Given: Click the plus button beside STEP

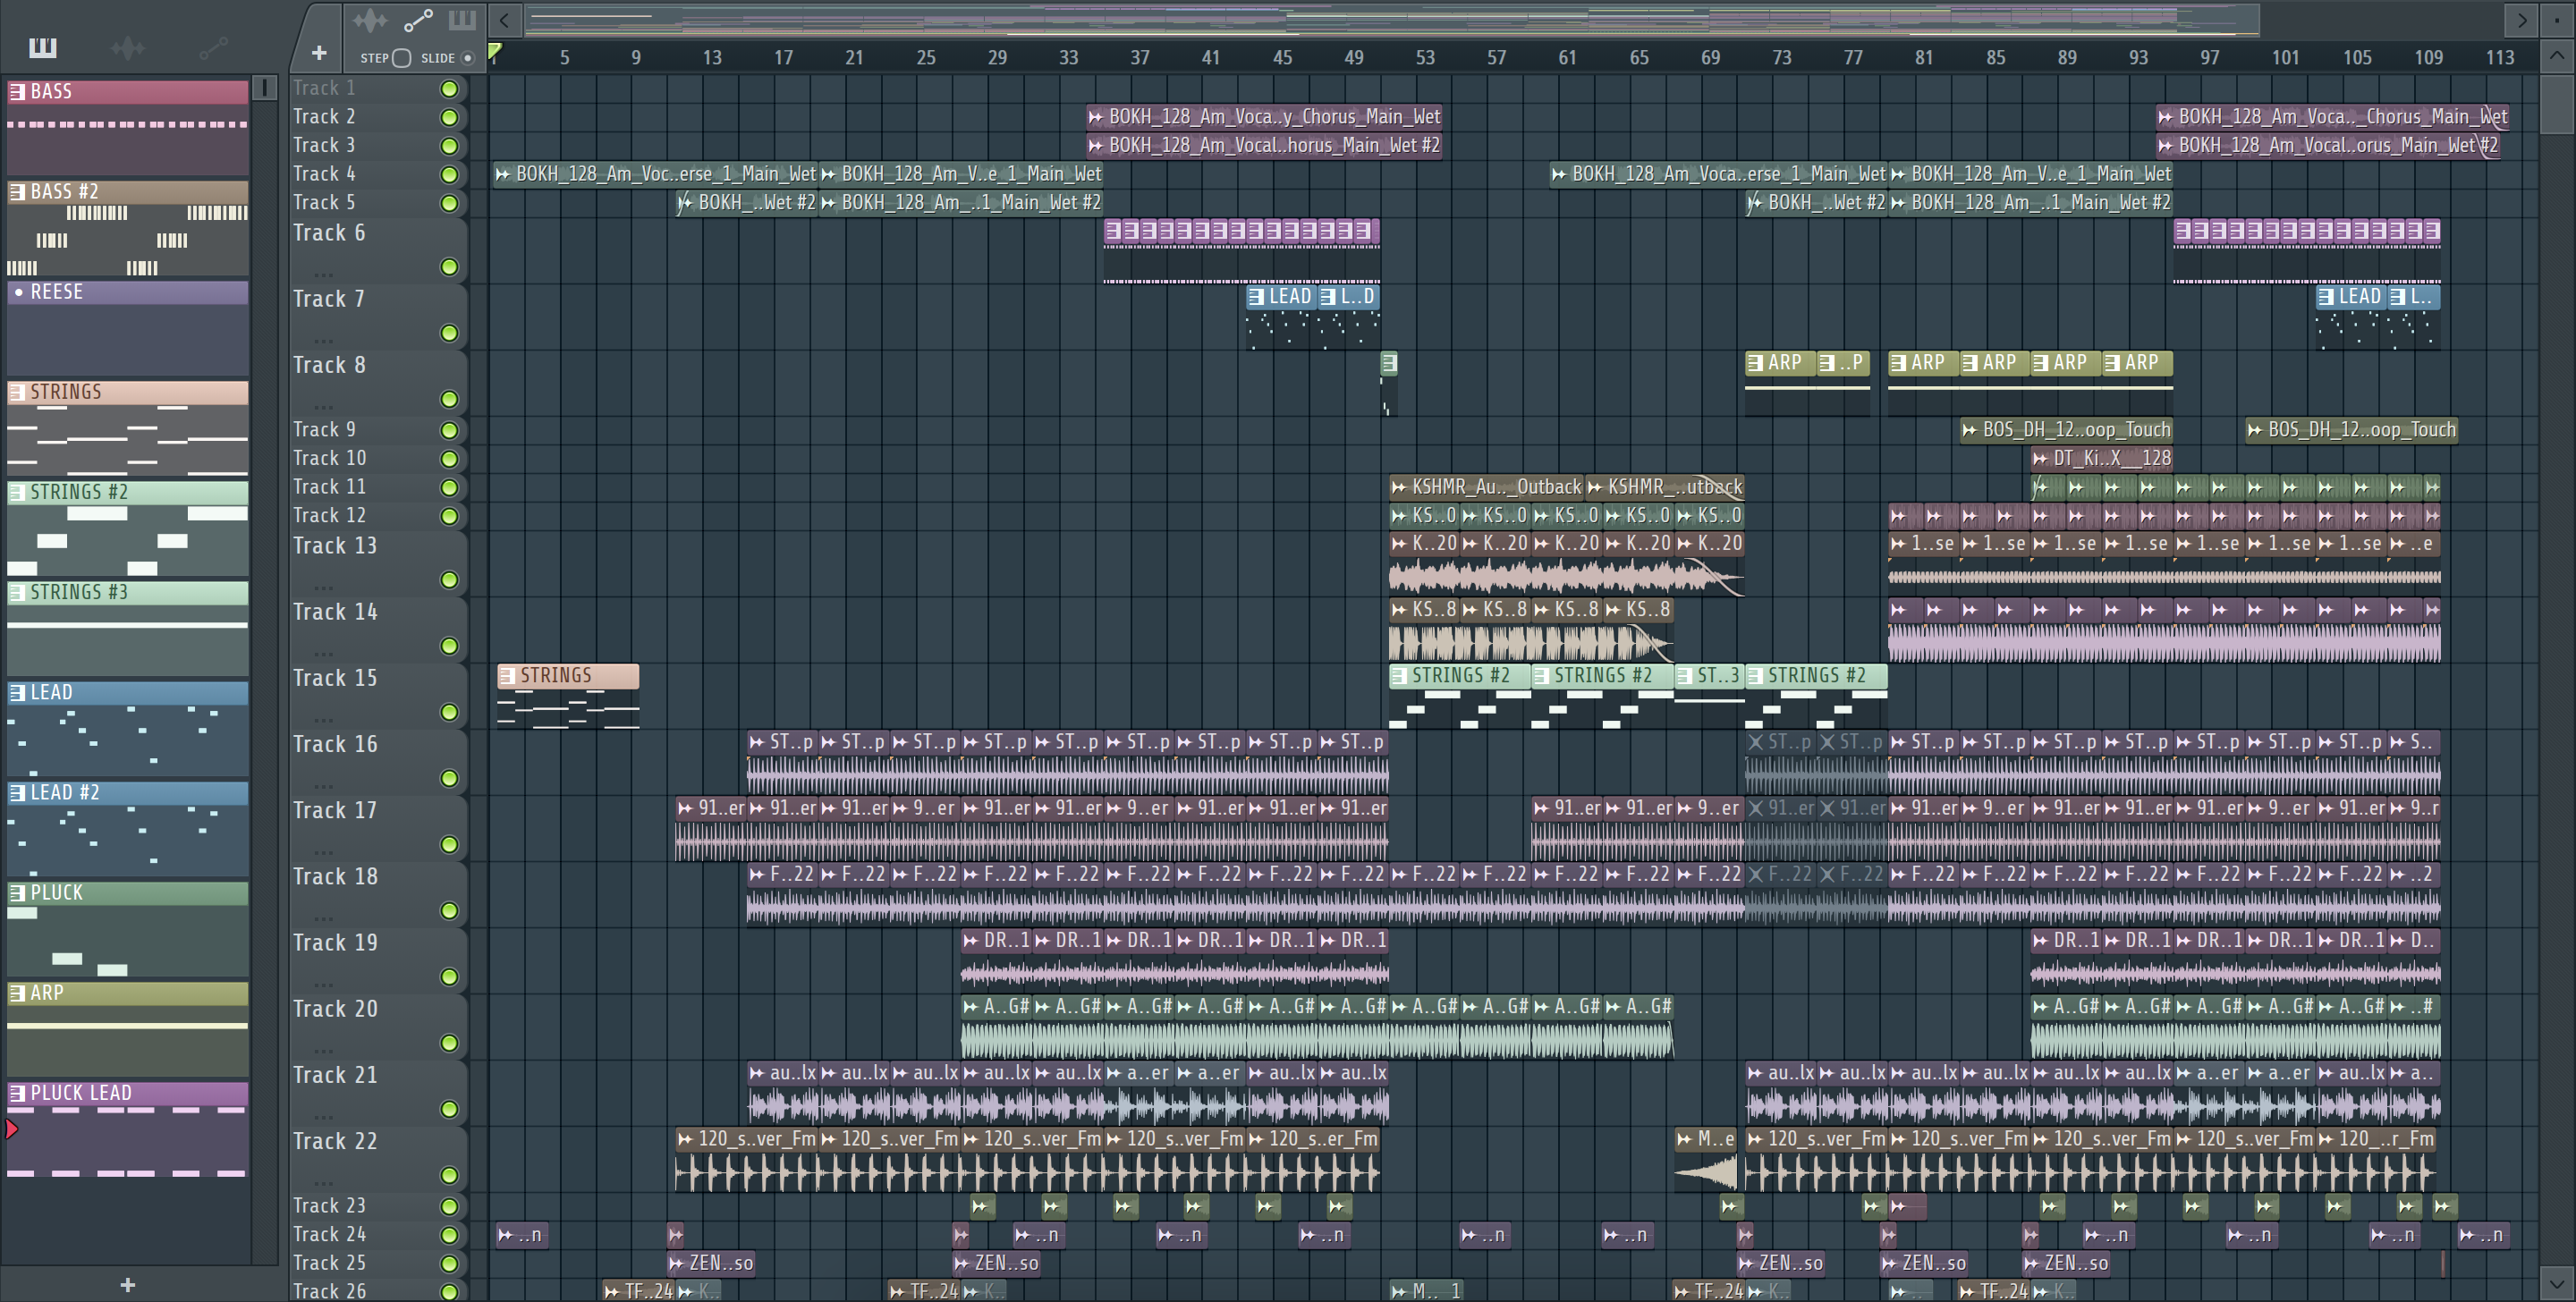Looking at the screenshot, I should pos(319,53).
